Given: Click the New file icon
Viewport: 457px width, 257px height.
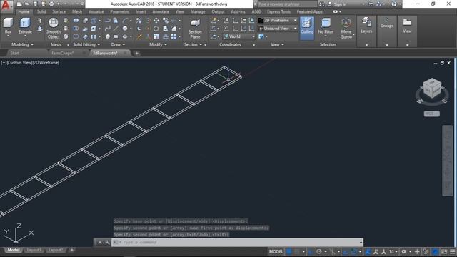Looking at the screenshot, I should [x=19, y=4].
